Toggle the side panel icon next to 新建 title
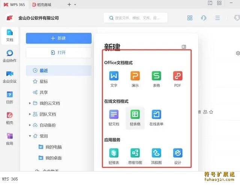240x185 pixels. coord(184,47)
